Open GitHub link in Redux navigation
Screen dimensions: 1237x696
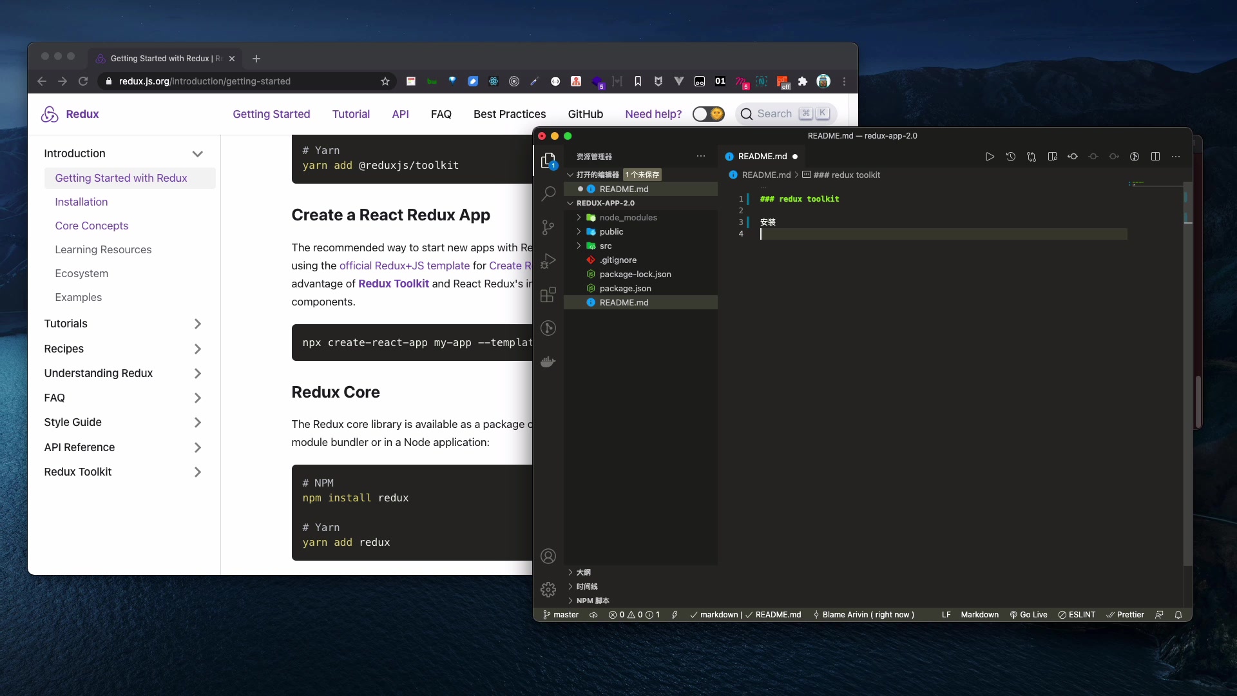[x=585, y=114]
